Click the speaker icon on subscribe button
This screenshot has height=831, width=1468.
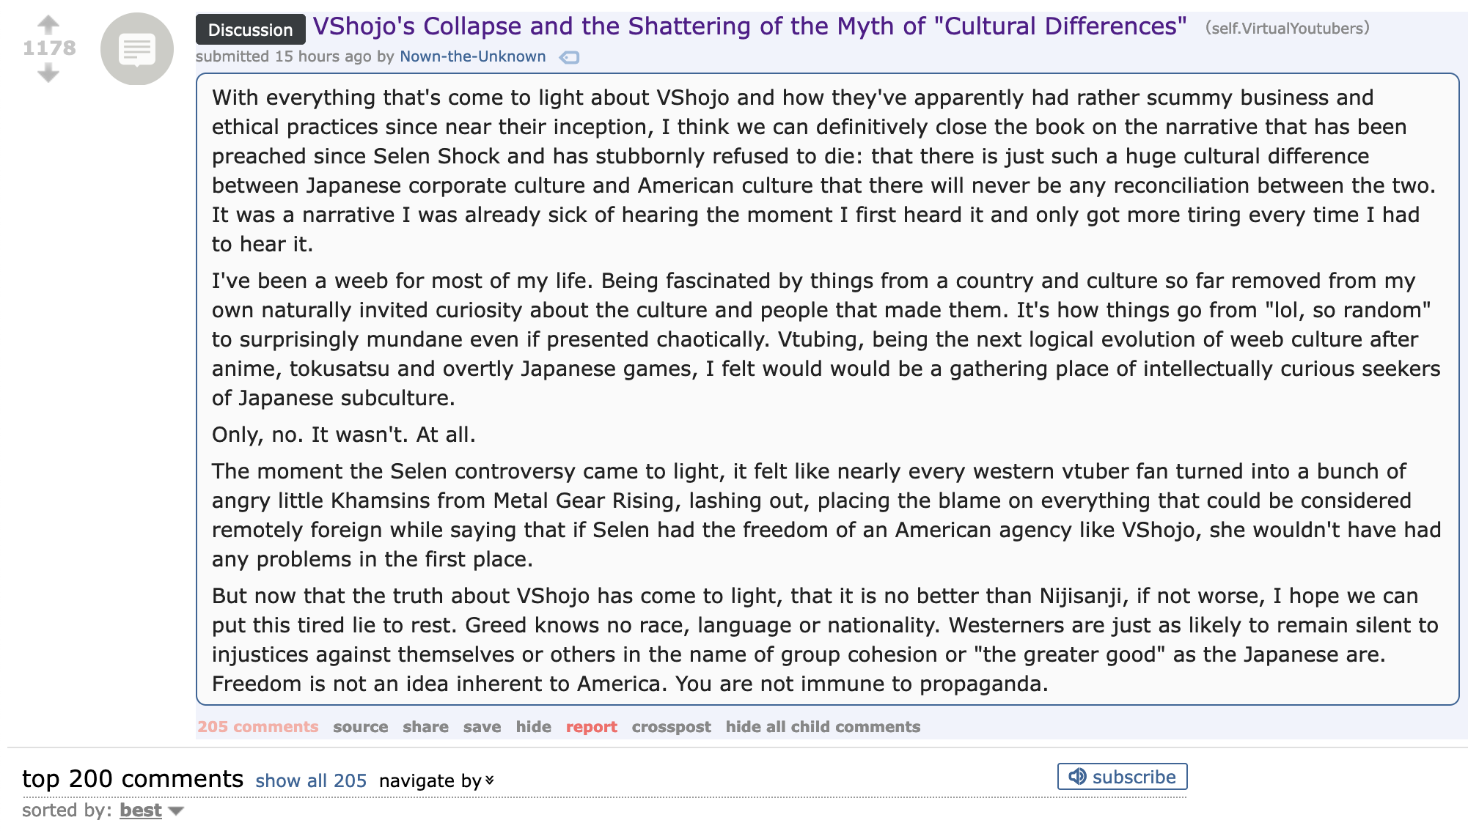1077,777
